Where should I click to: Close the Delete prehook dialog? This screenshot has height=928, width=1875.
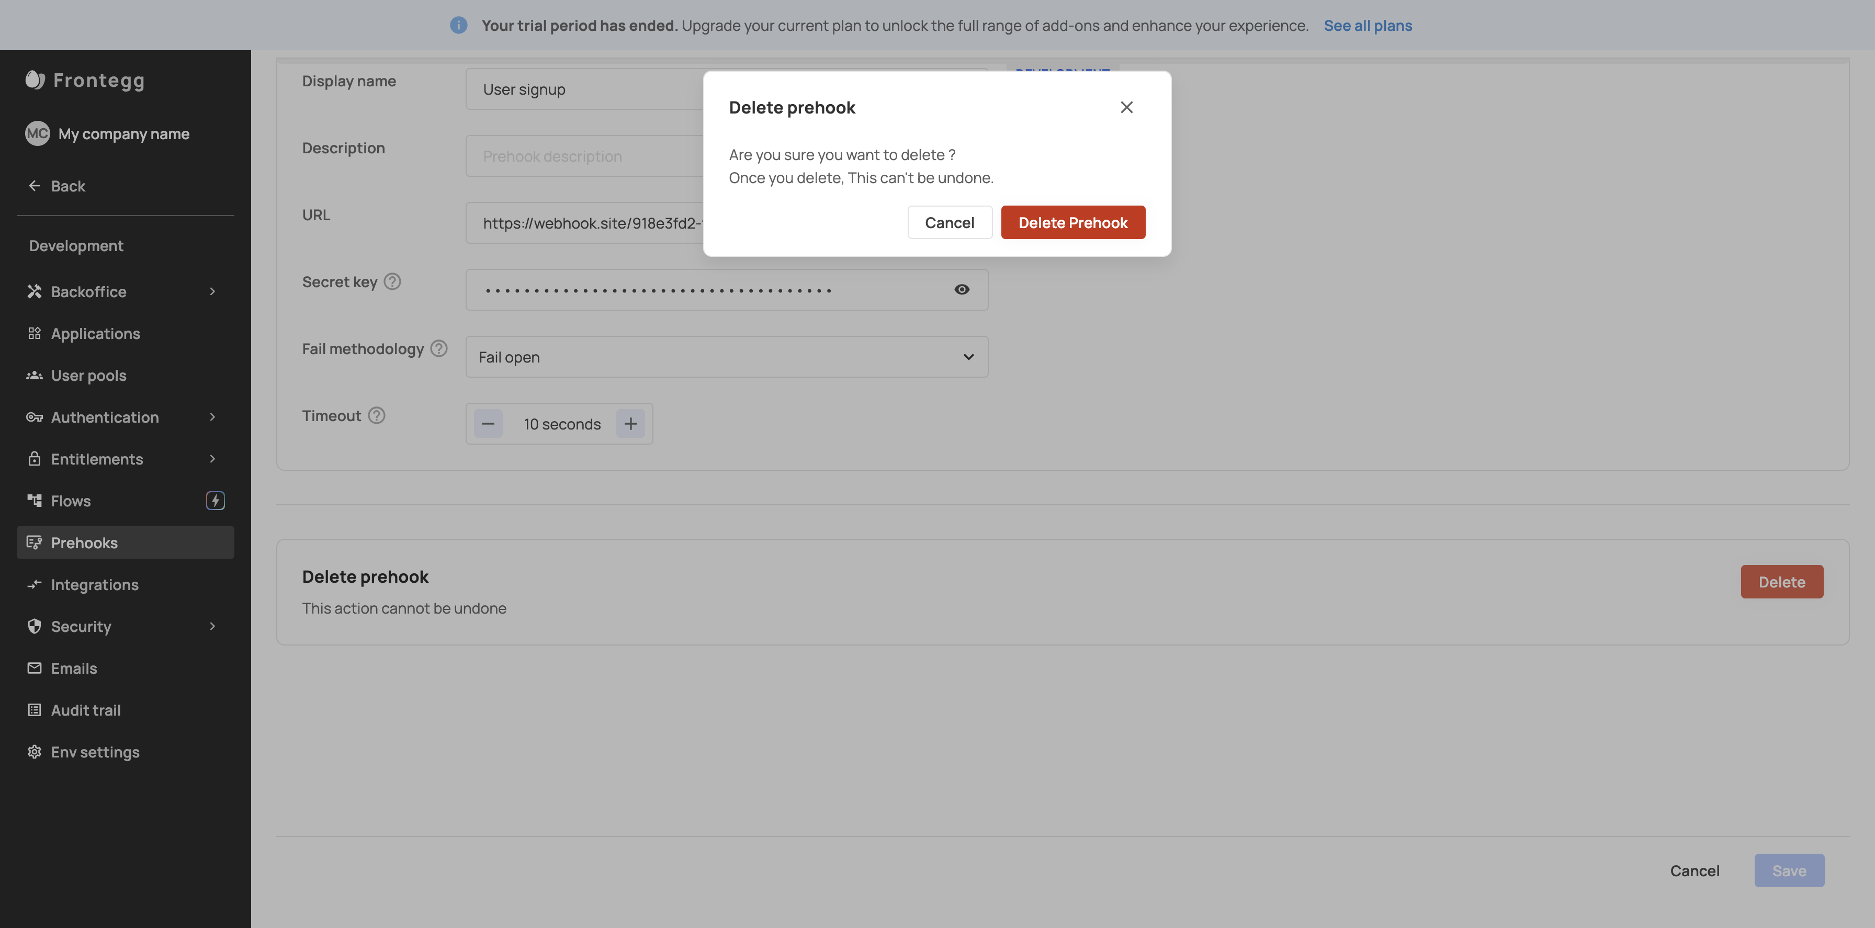click(1126, 108)
